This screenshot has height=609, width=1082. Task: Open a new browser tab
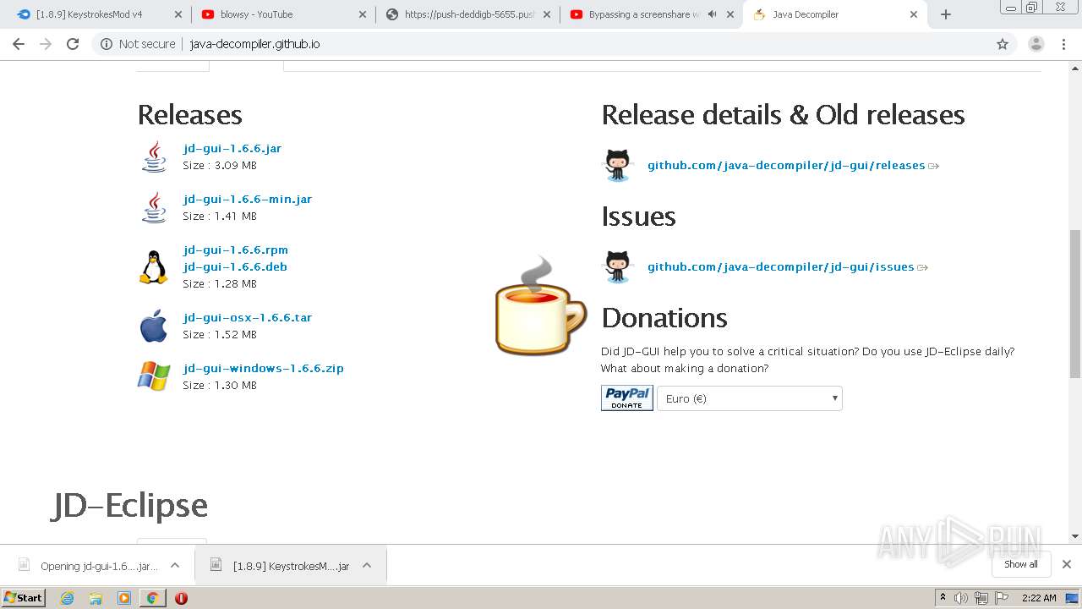946,14
